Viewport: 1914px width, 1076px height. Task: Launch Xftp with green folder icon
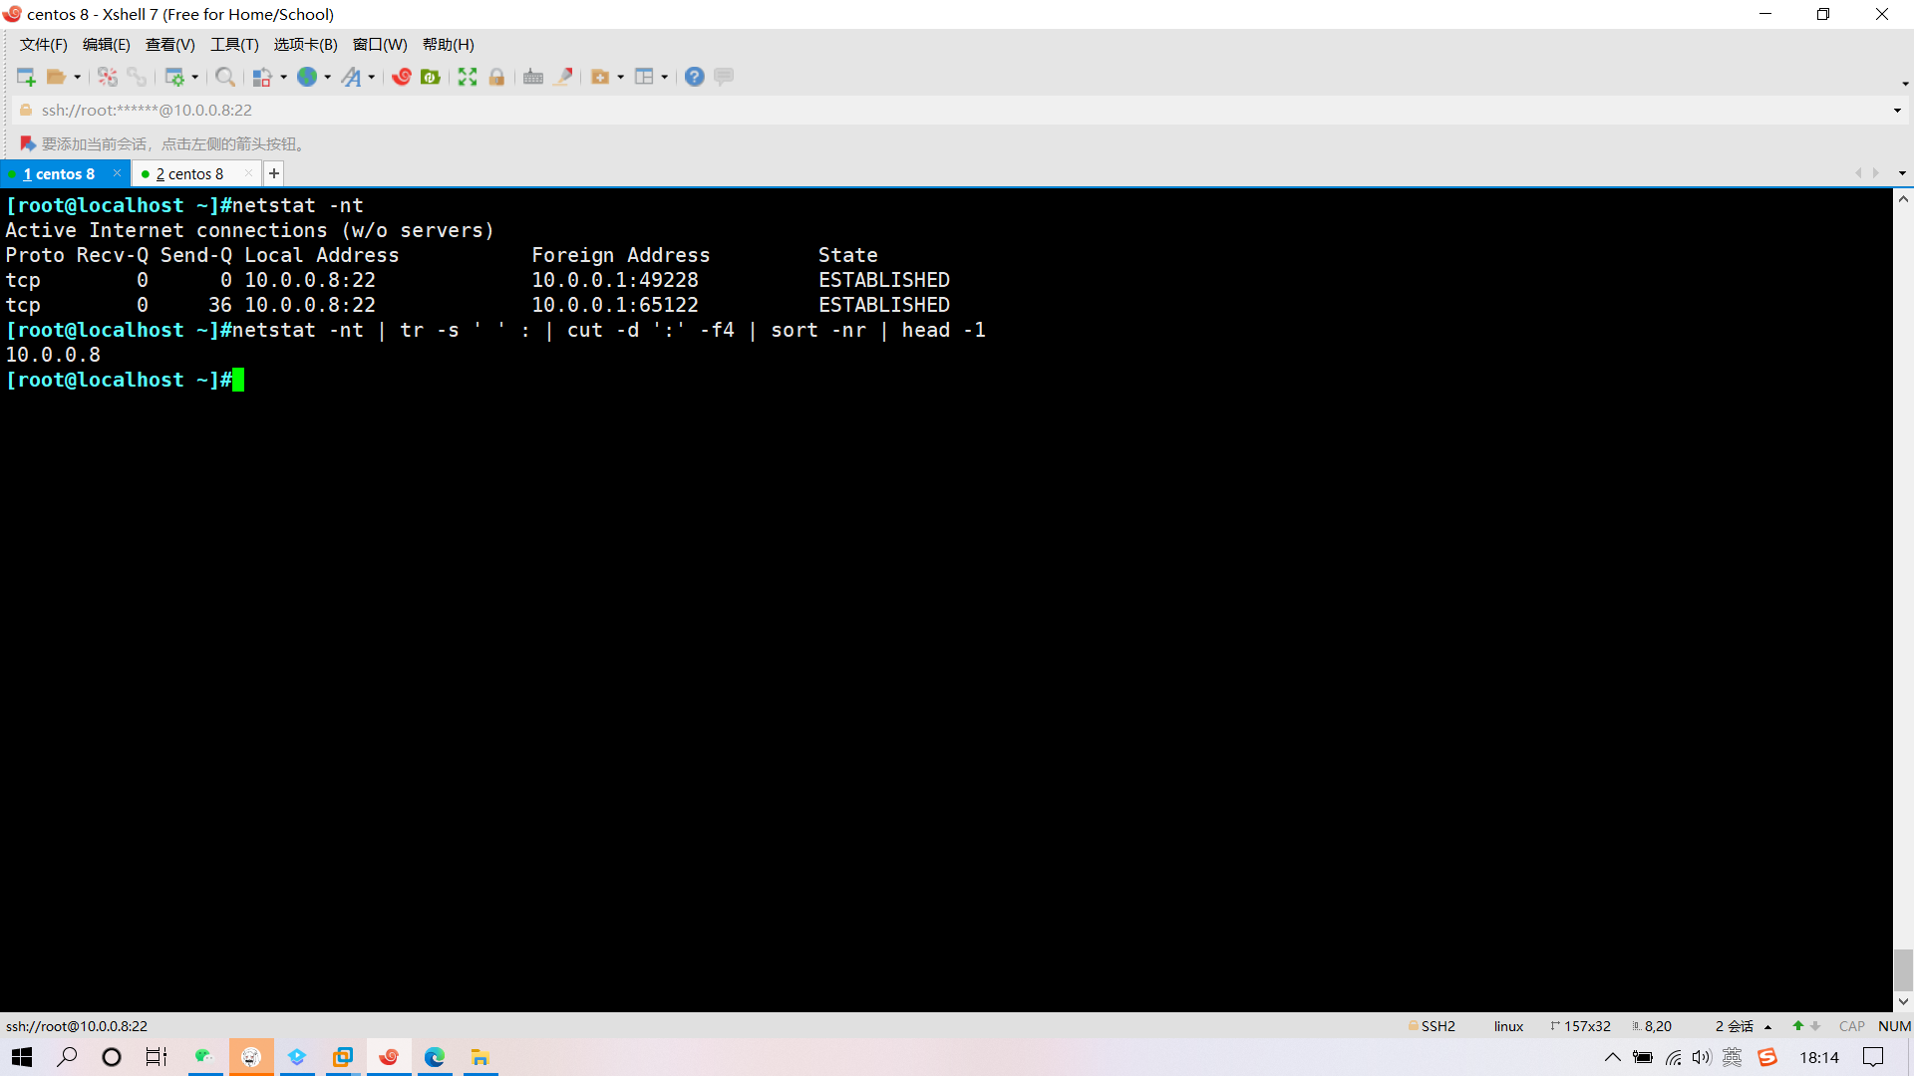[x=431, y=77]
